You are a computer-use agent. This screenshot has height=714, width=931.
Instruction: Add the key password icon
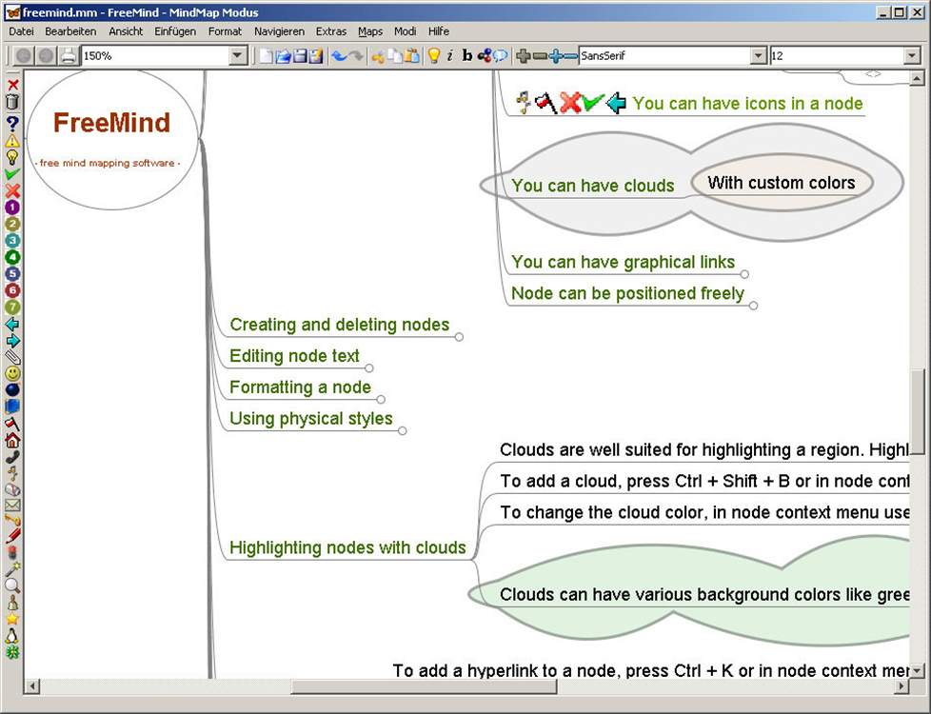point(12,521)
